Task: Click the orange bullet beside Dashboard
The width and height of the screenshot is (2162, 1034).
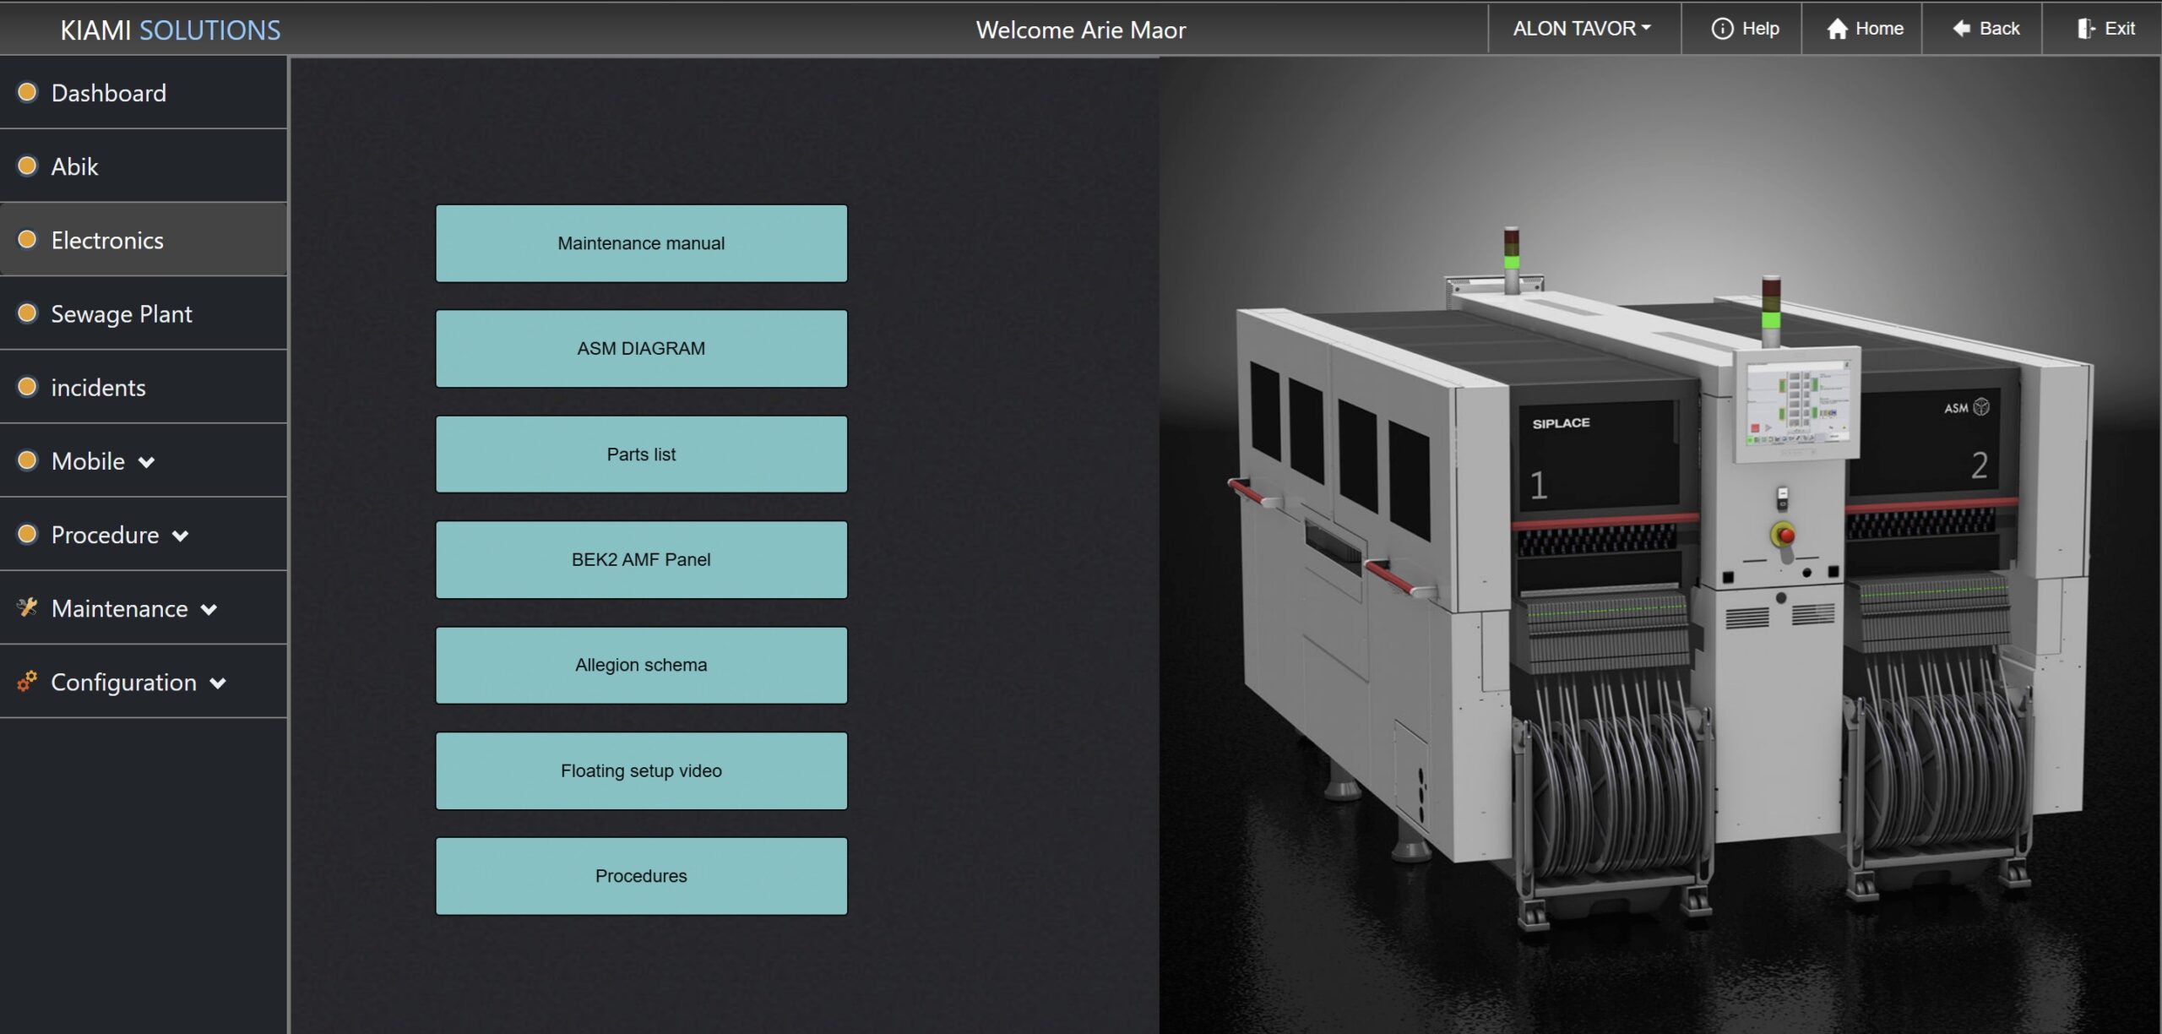Action: point(27,92)
